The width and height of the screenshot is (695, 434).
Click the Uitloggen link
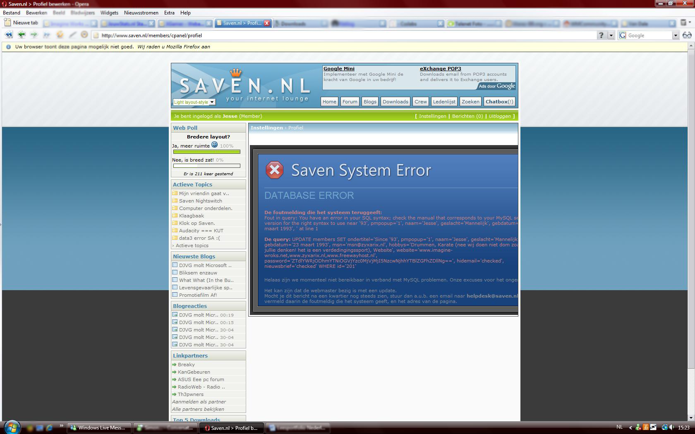tap(500, 116)
